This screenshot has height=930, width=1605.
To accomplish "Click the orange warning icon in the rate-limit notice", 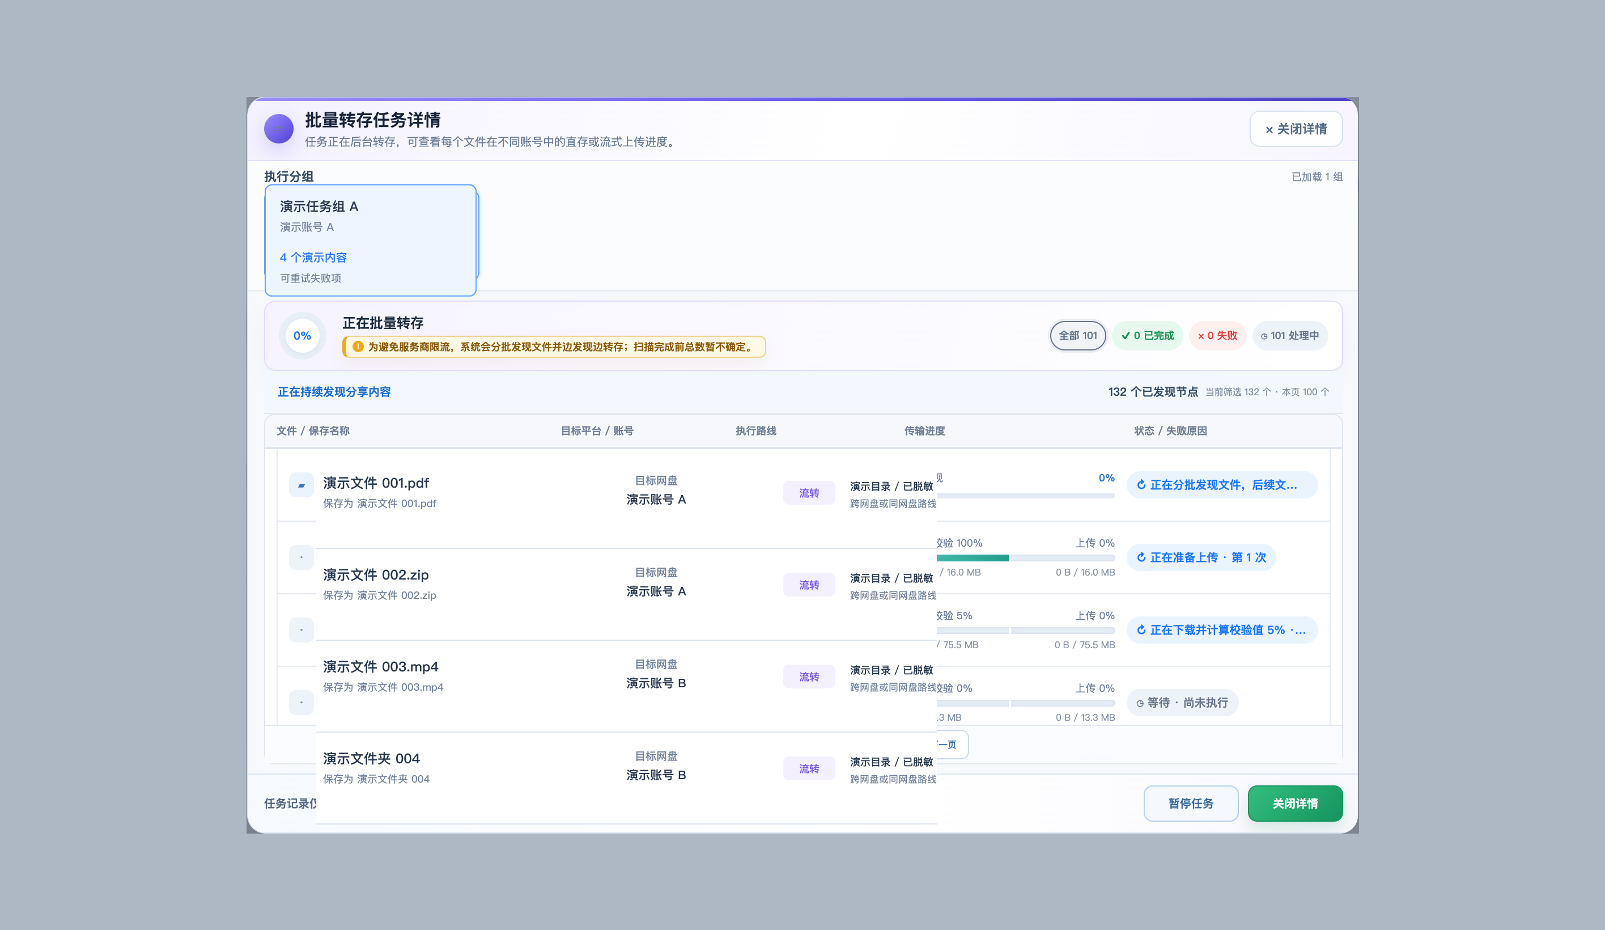I will click(x=358, y=346).
